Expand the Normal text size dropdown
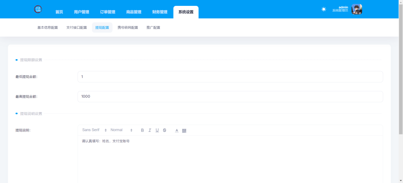403x183 pixels. 121,130
